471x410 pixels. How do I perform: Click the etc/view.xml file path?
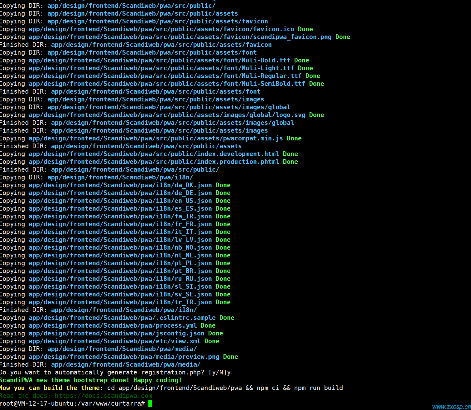115,341
